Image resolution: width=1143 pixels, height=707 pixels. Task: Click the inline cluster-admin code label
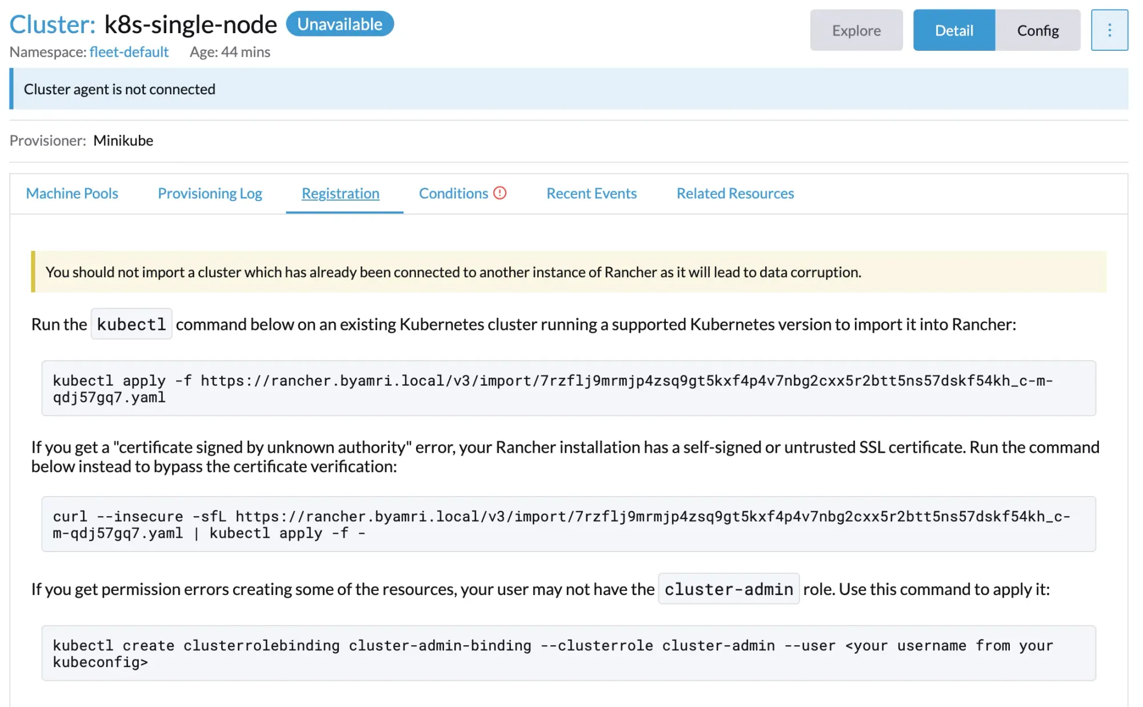coord(728,589)
